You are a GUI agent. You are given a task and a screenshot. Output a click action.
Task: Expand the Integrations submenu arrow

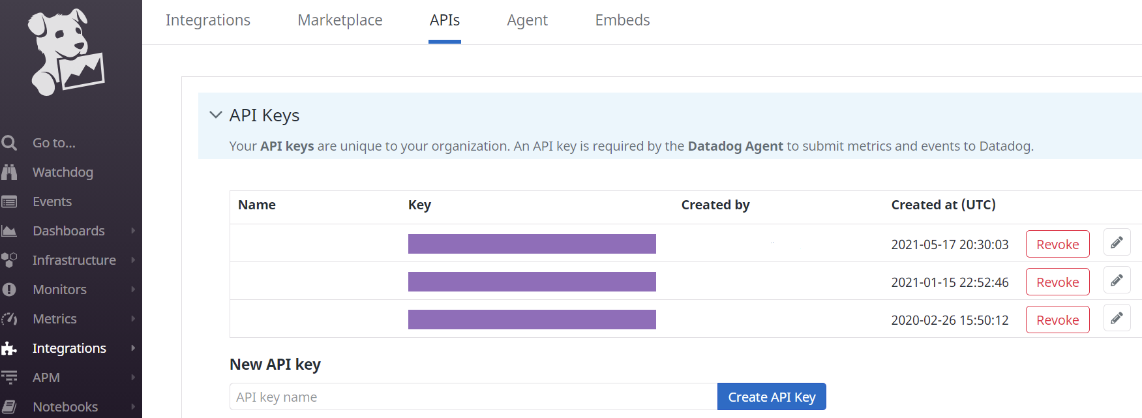133,348
